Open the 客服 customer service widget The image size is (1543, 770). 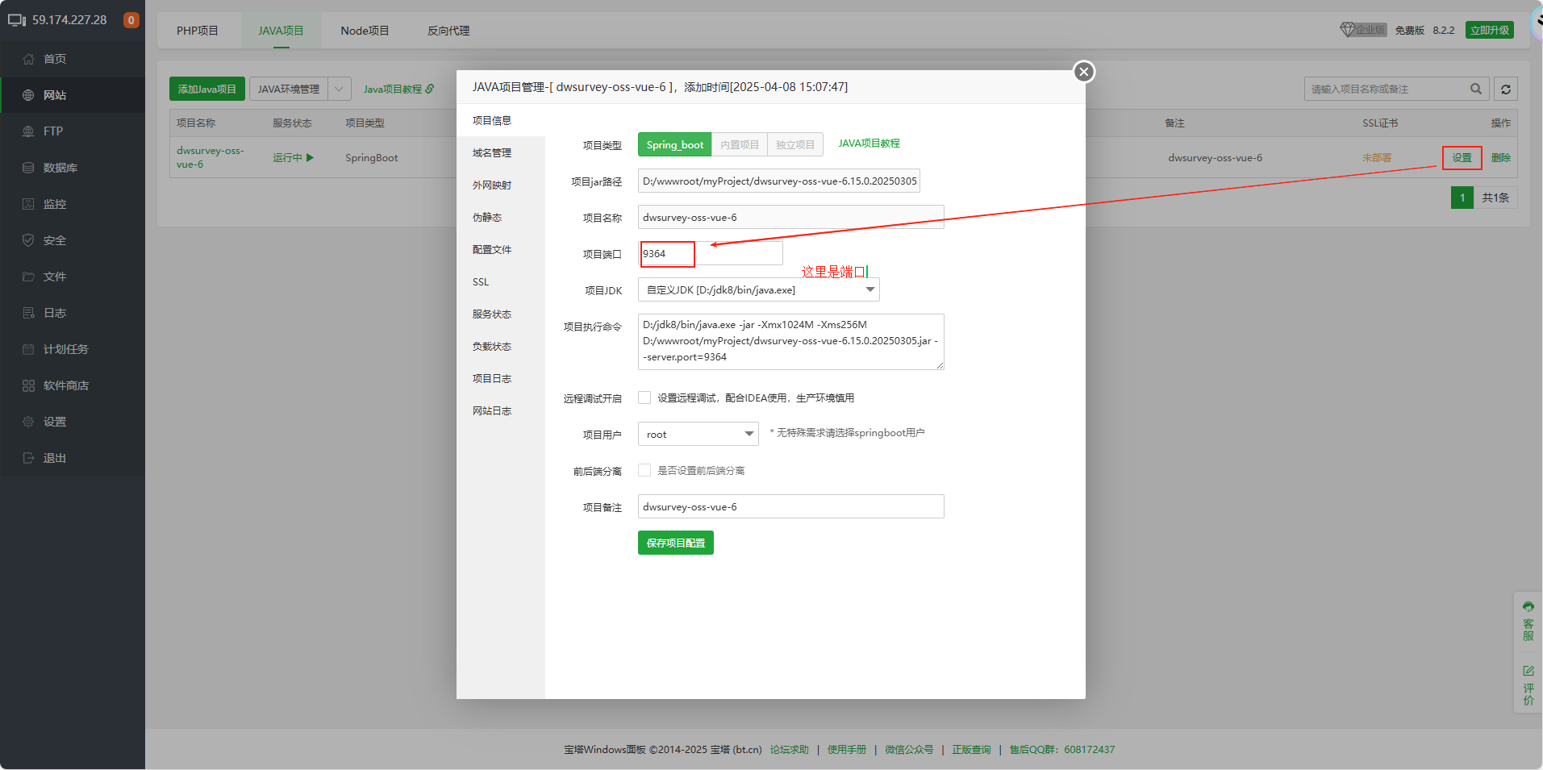1528,621
